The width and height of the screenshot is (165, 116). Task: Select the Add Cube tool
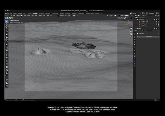pos(7,48)
